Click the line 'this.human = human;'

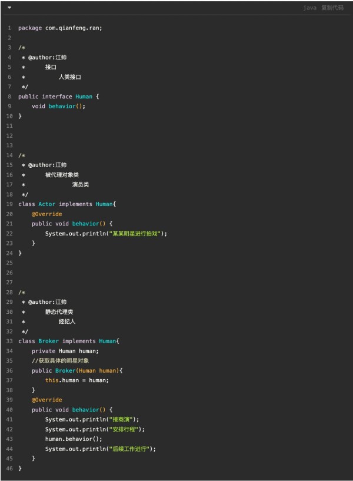(77, 380)
